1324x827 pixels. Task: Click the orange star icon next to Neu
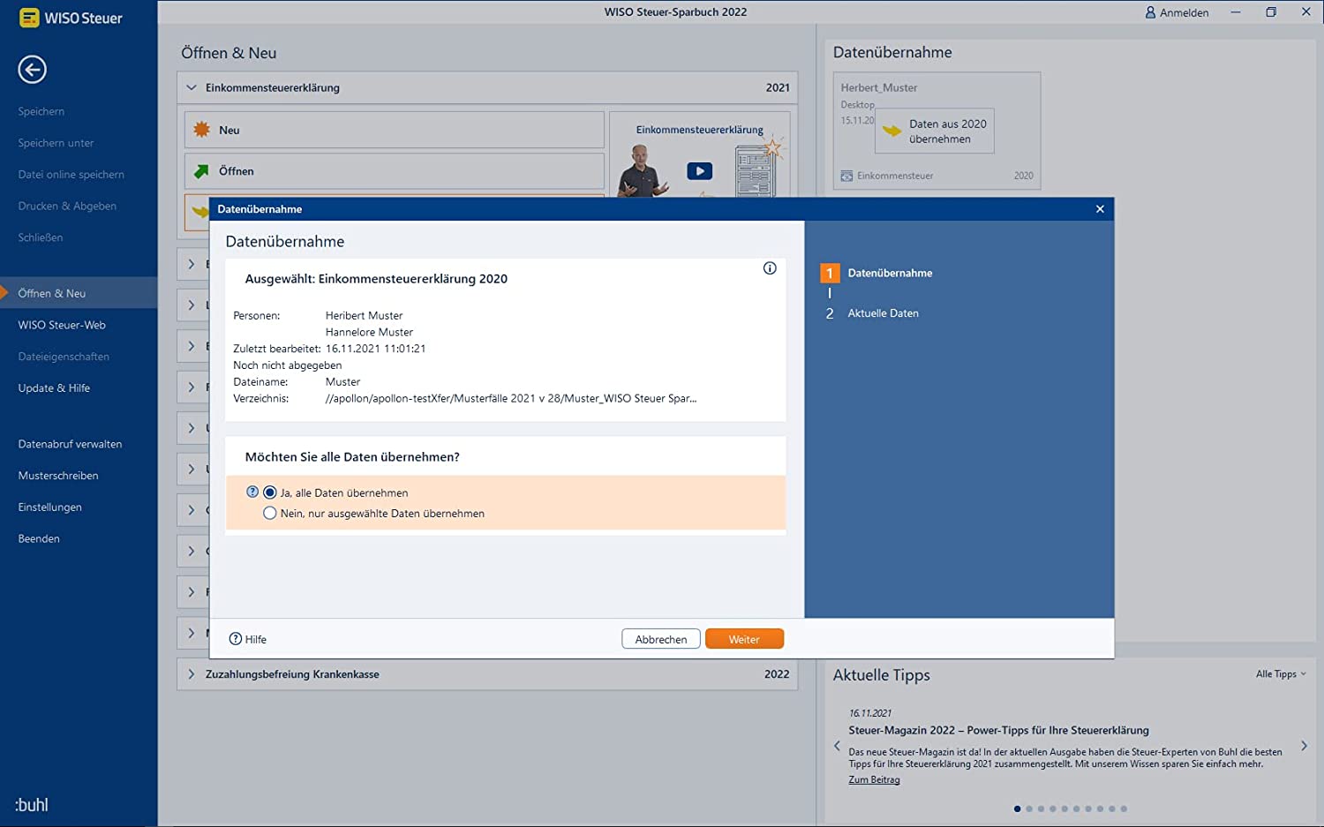click(x=202, y=130)
